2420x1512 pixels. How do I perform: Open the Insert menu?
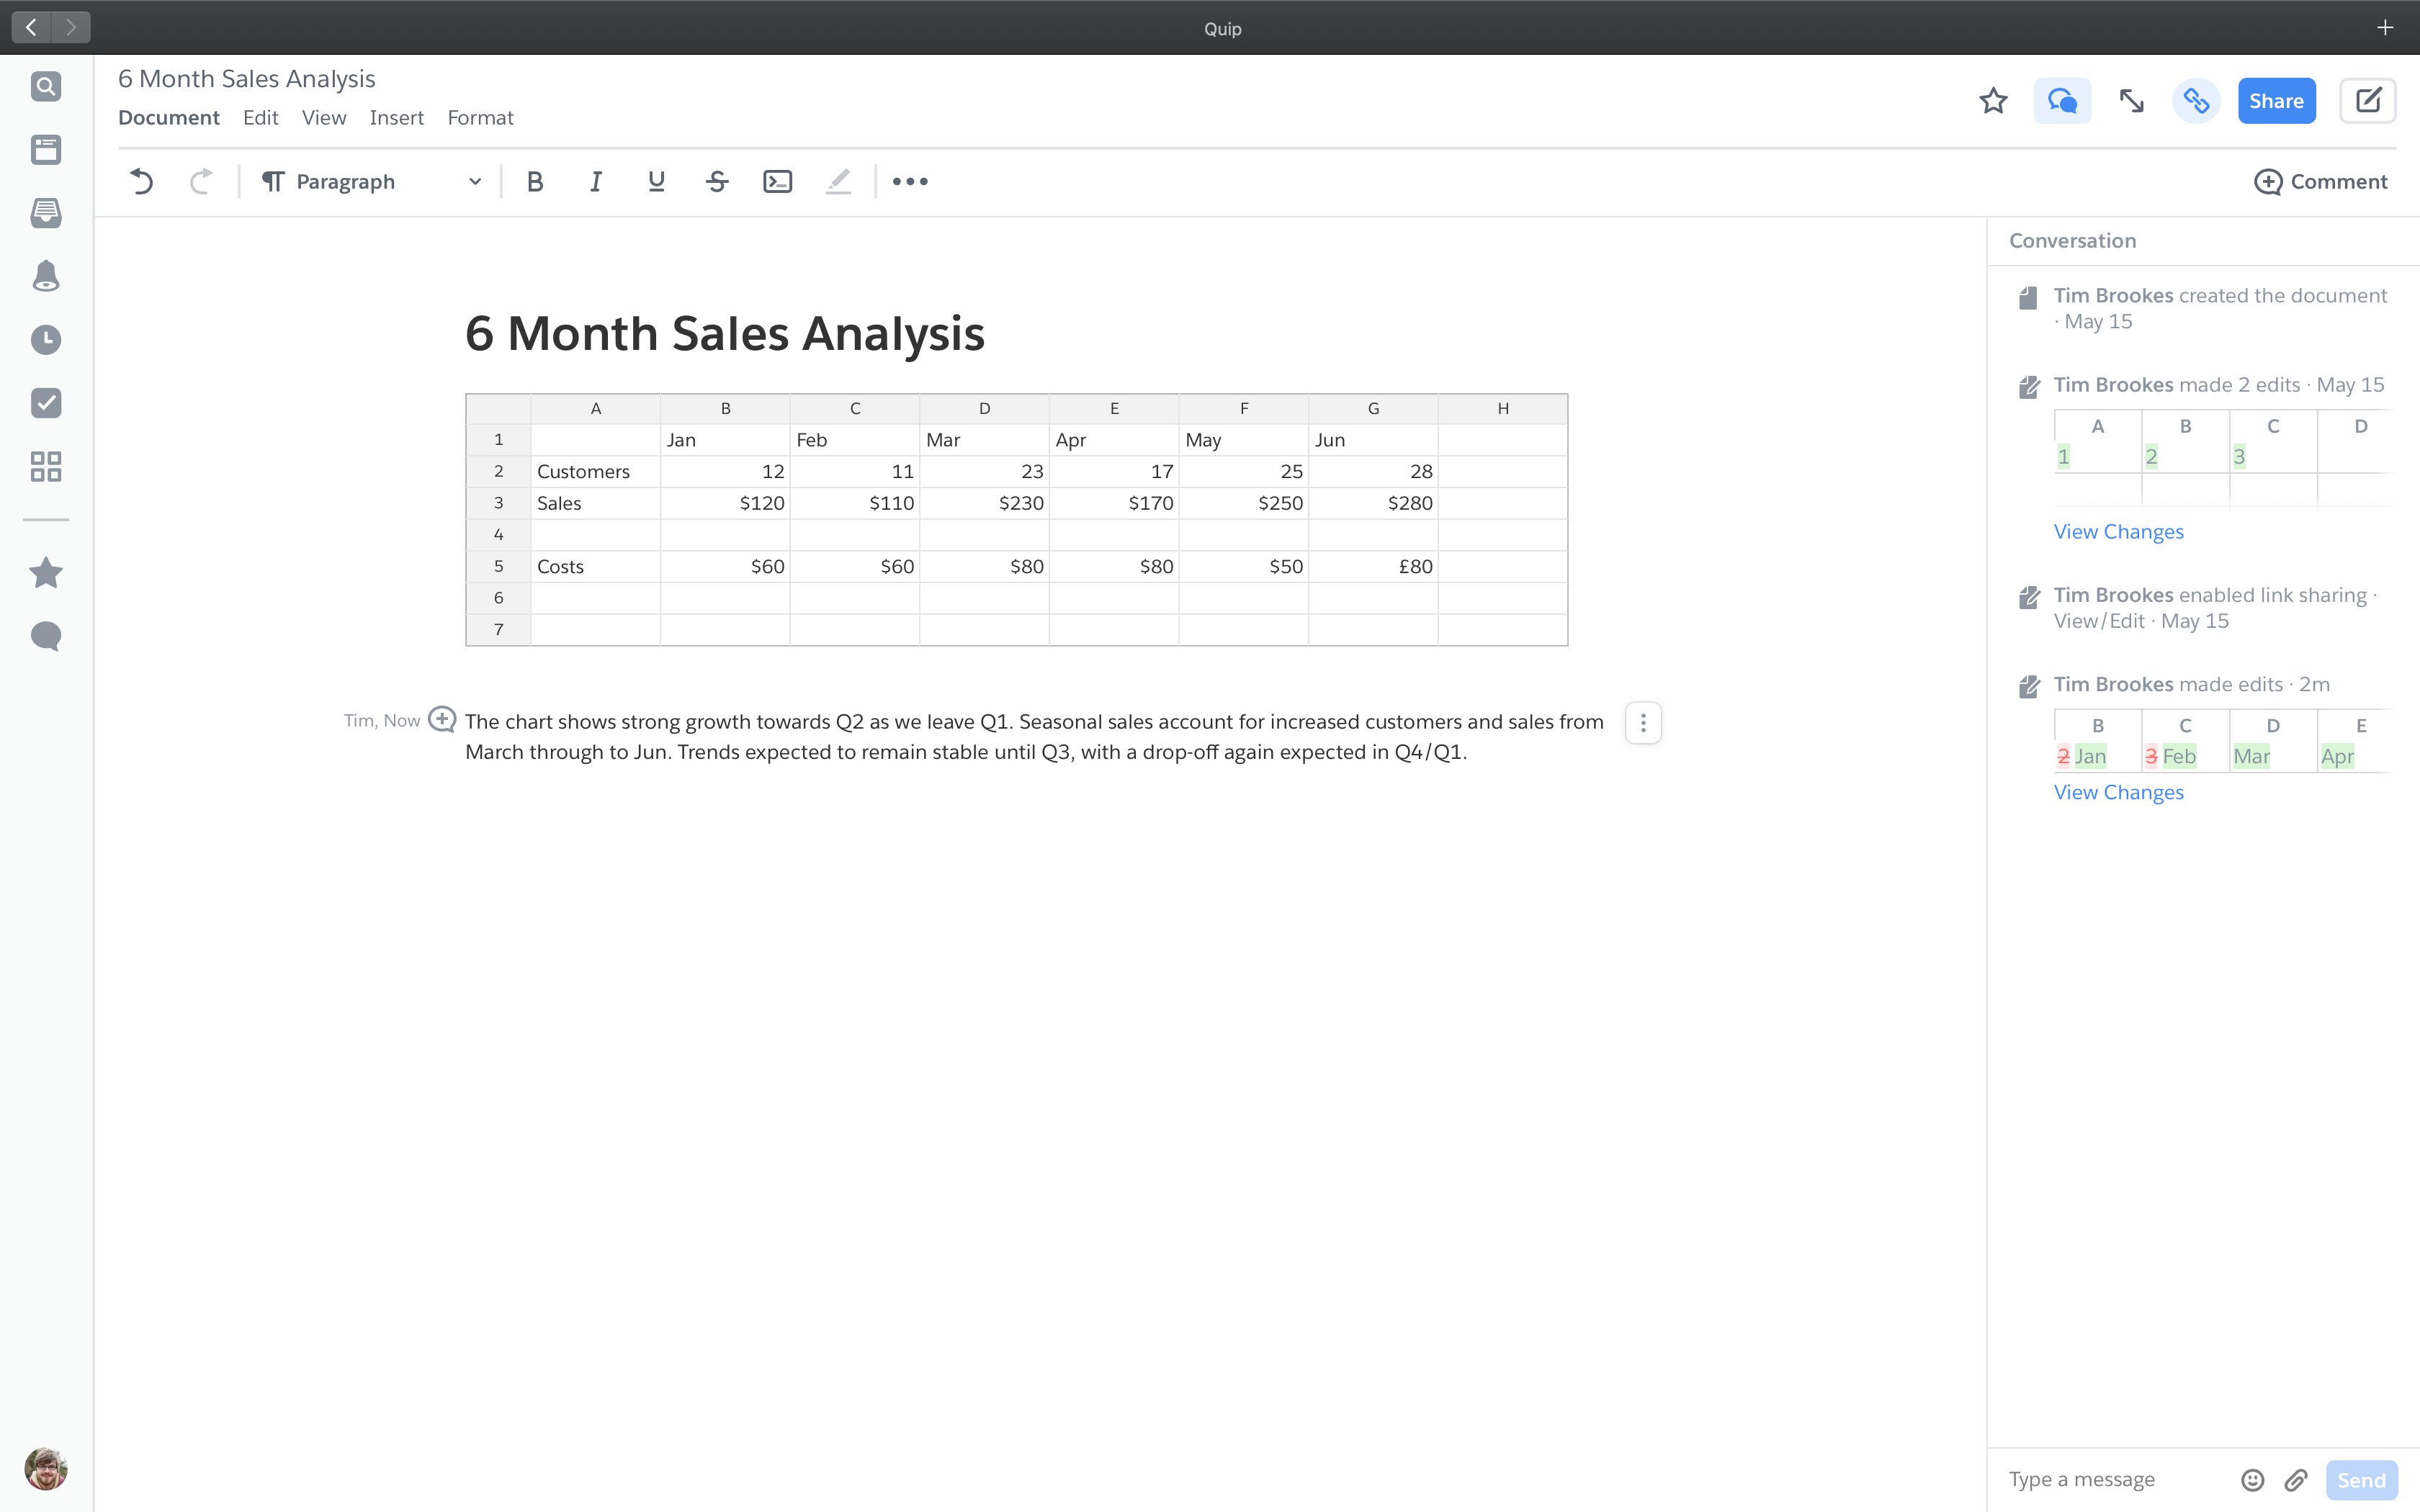coord(396,118)
